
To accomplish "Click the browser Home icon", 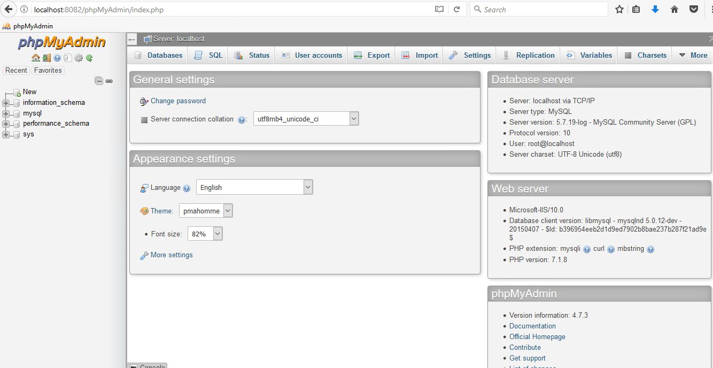I will click(675, 9).
